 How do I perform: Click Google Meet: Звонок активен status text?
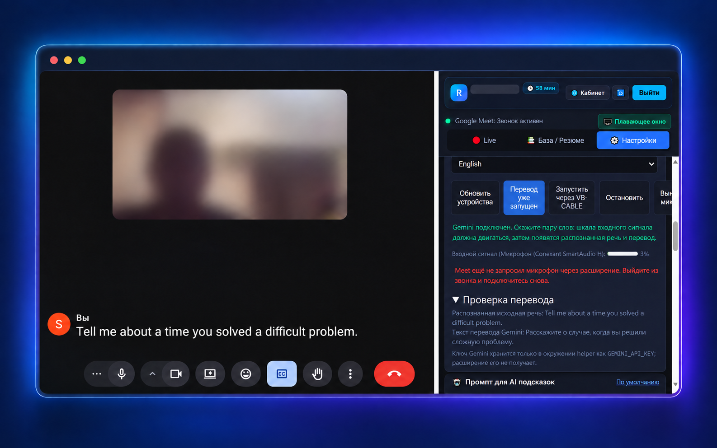pos(499,121)
